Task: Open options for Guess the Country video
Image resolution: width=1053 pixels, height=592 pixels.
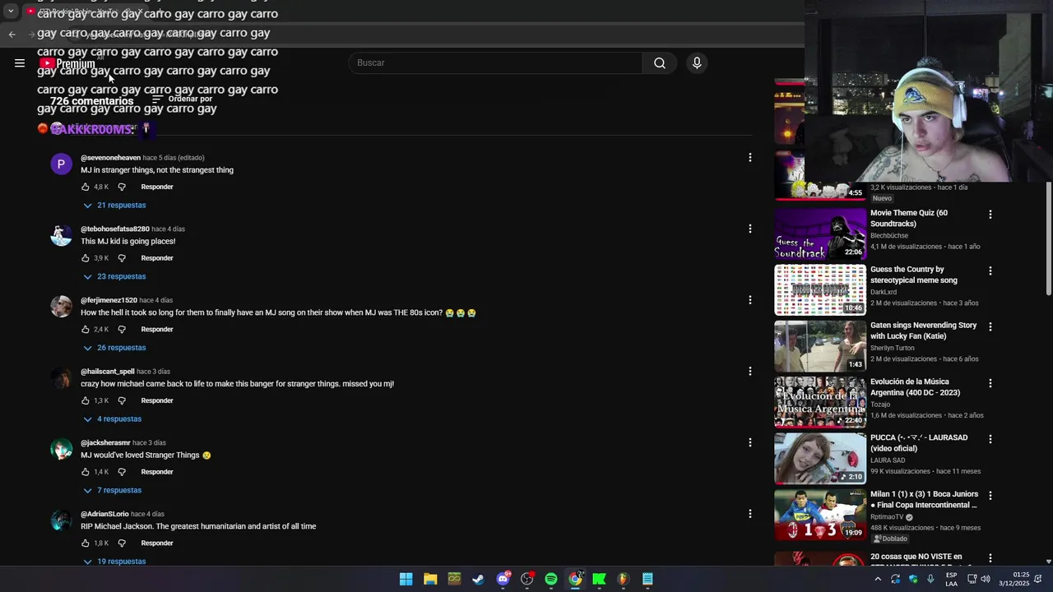Action: tap(990, 271)
